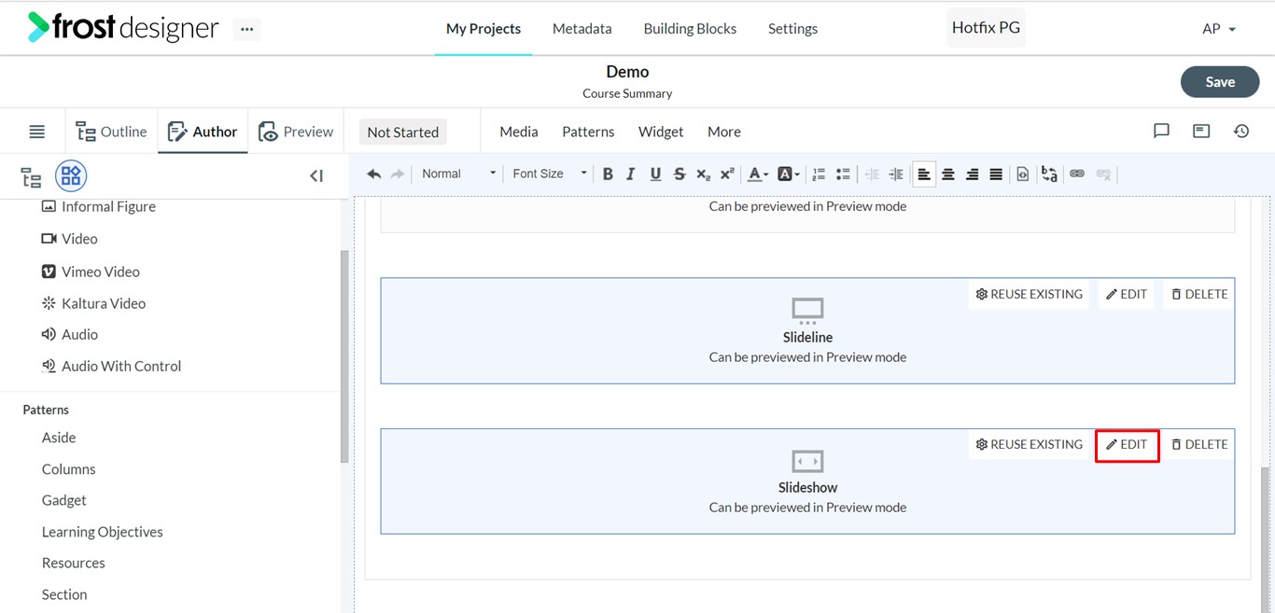Open the Font Size dropdown

point(549,174)
